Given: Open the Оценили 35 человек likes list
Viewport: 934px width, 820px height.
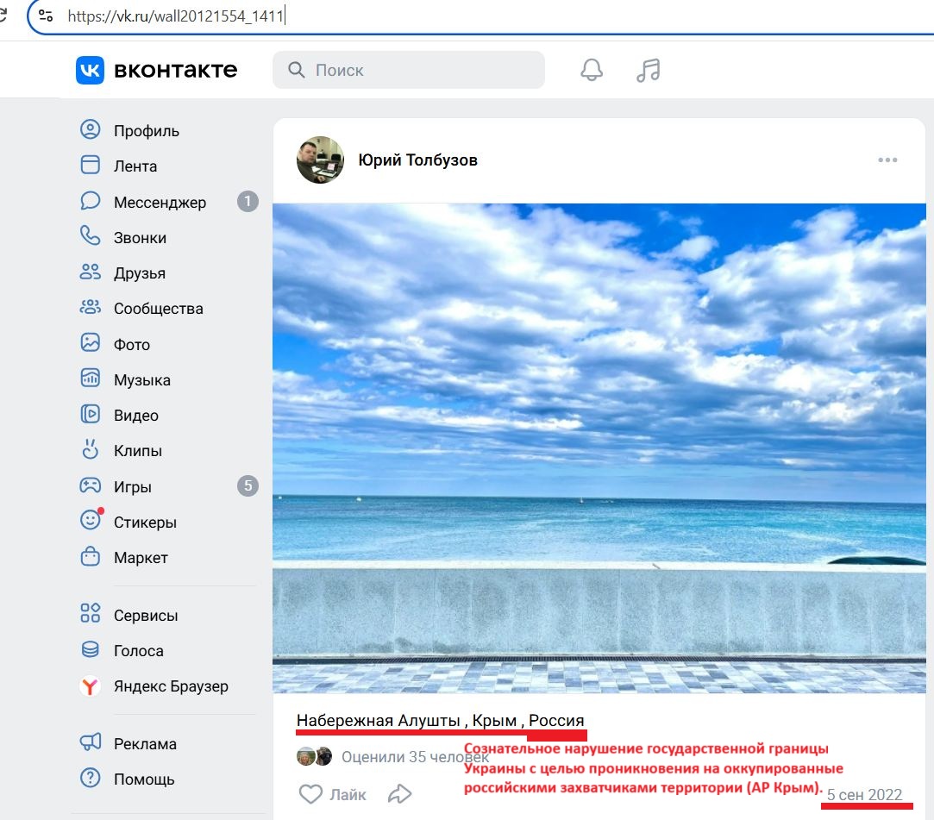Looking at the screenshot, I should tap(415, 756).
